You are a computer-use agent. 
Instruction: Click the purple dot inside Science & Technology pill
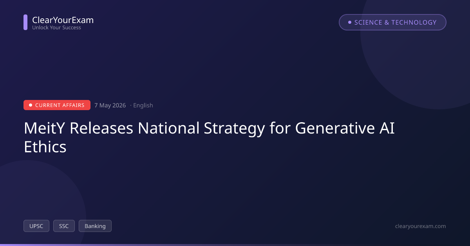350,22
